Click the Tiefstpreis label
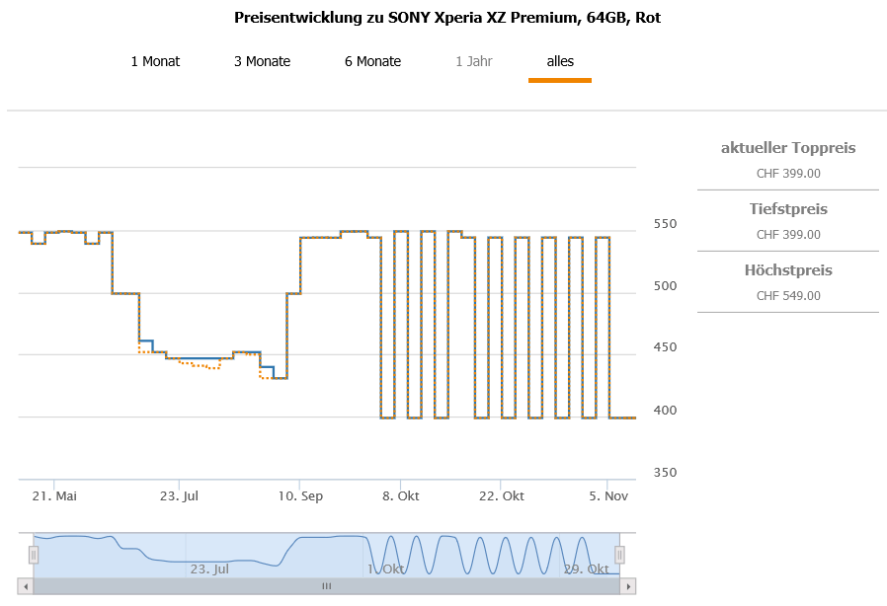Image resolution: width=887 pixels, height=606 pixels. [x=788, y=209]
